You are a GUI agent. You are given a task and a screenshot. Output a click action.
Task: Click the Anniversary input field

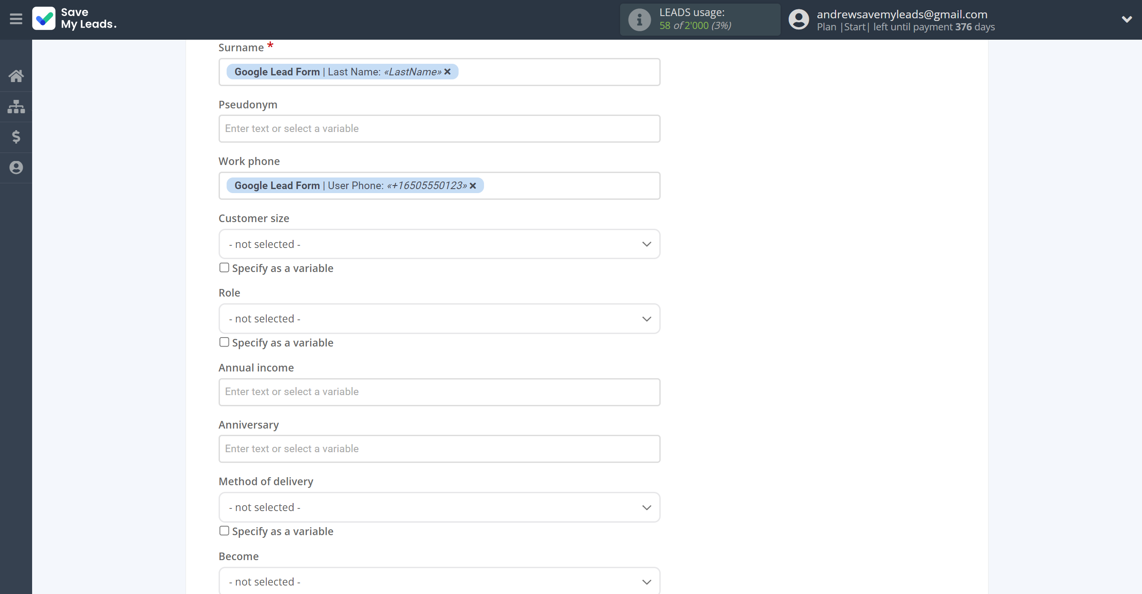point(439,449)
